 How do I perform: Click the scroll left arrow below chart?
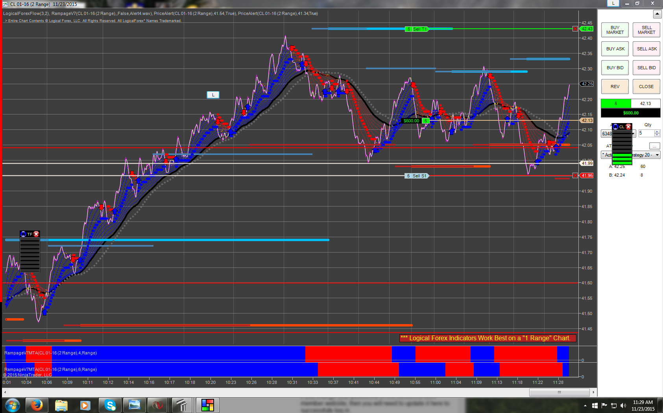[5, 392]
